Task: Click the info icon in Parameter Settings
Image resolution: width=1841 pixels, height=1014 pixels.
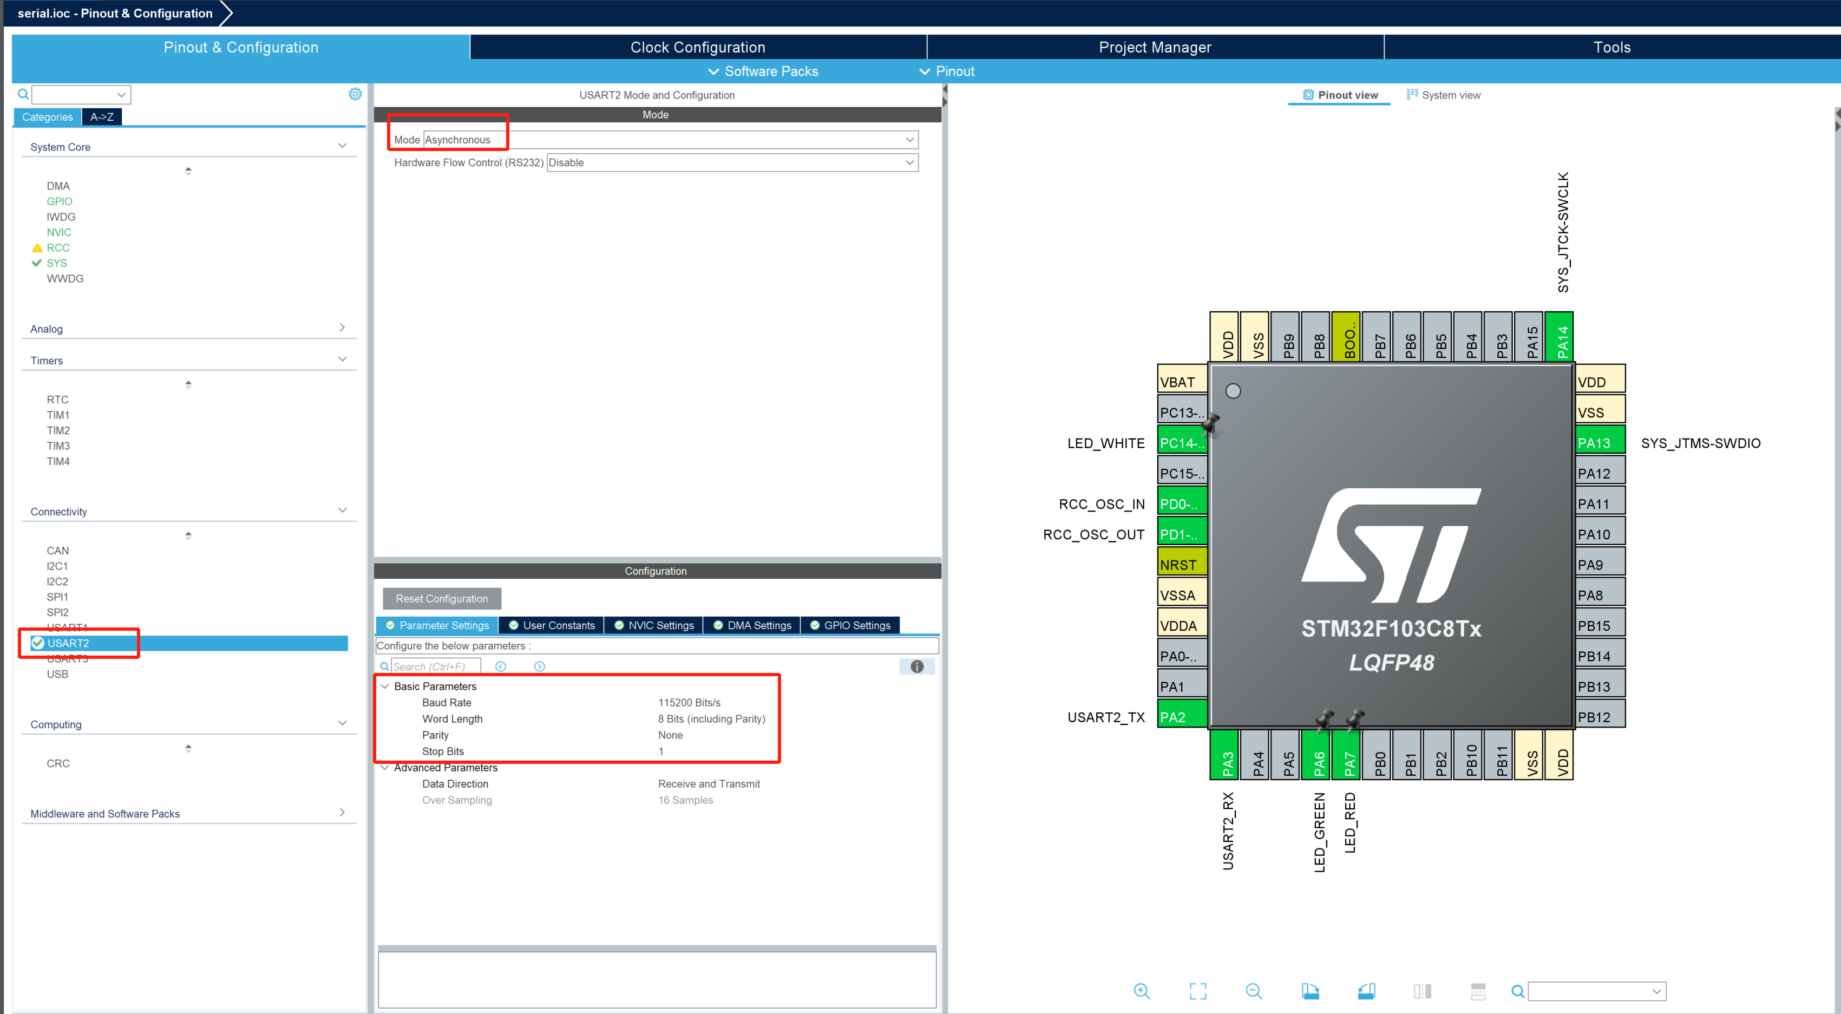Action: click(x=917, y=667)
